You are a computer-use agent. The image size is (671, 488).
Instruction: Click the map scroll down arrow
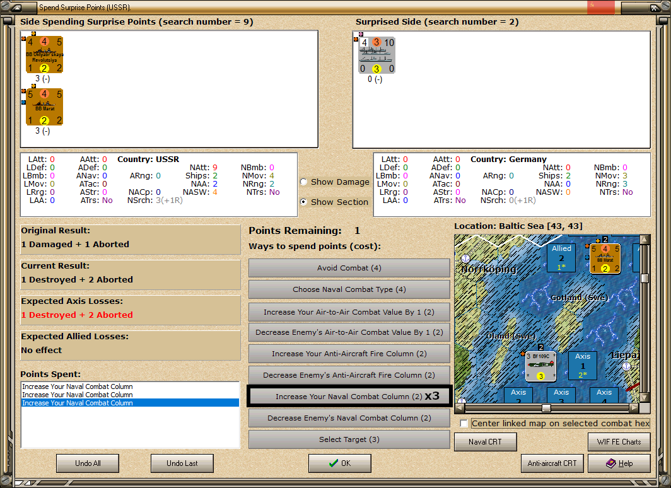645,398
